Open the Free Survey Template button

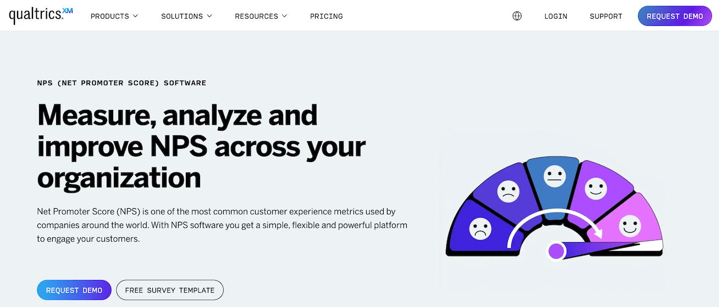coord(170,290)
